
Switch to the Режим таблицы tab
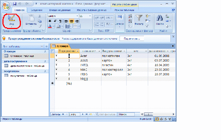(x=124, y=10)
